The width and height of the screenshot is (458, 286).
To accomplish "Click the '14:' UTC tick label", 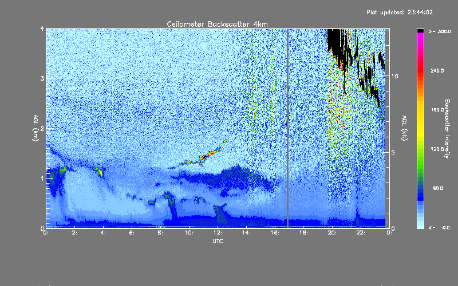I will [246, 233].
